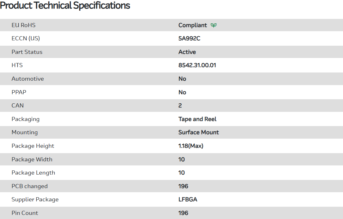Select the Active status value

[187, 52]
